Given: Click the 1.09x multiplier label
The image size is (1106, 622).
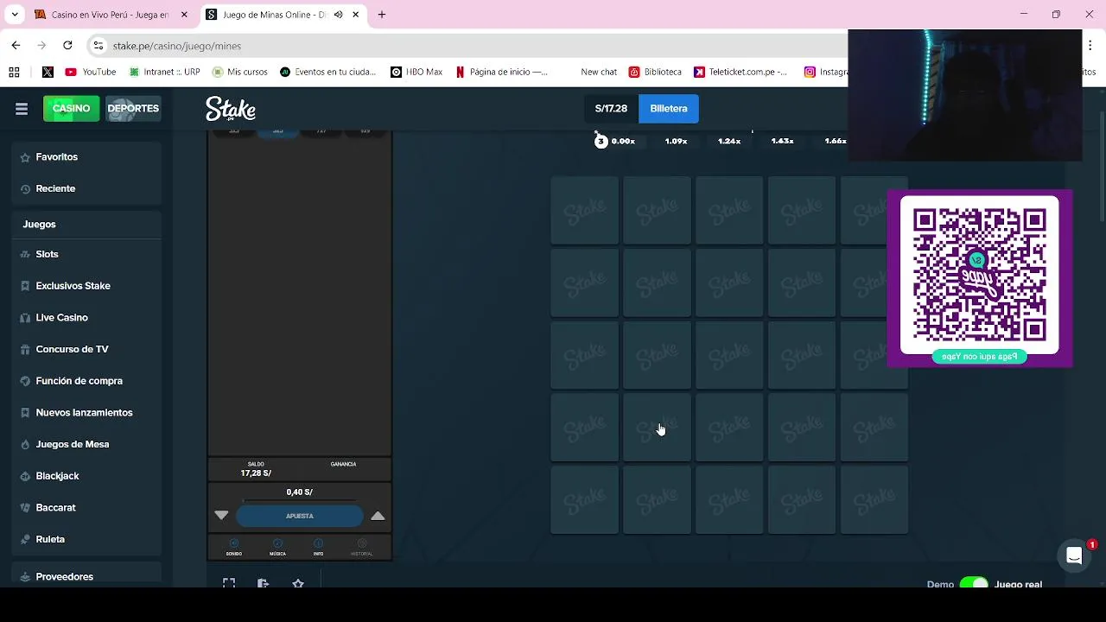Looking at the screenshot, I should (x=676, y=141).
